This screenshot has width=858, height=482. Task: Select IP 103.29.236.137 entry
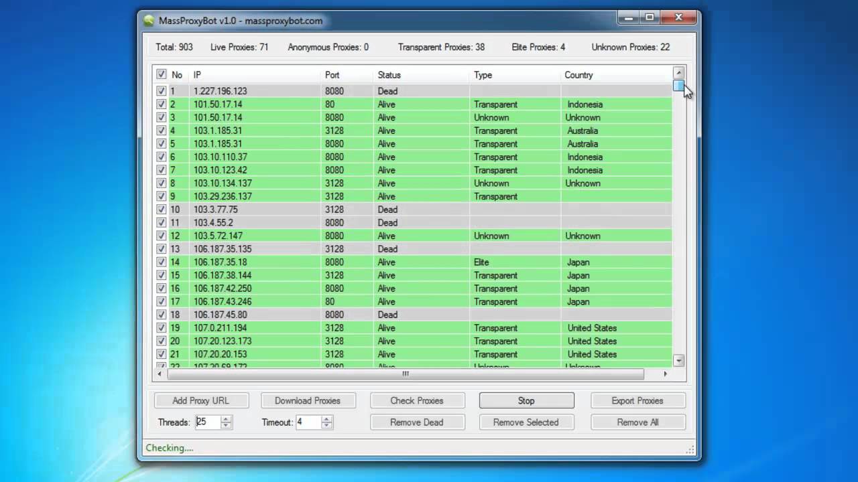pos(223,196)
